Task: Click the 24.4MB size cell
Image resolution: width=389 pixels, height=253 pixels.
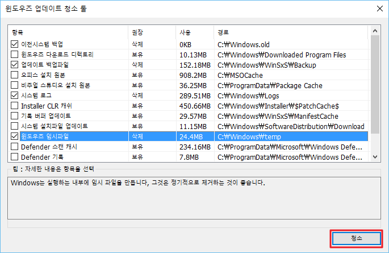Action: click(191, 136)
